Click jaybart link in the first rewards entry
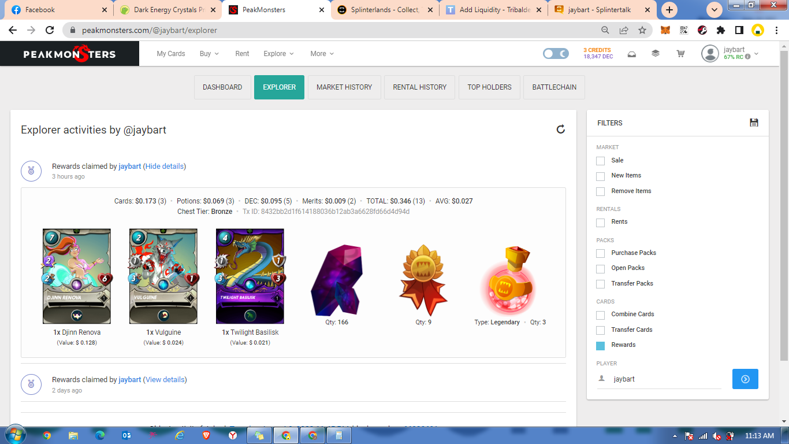The height and width of the screenshot is (444, 789). tap(130, 166)
